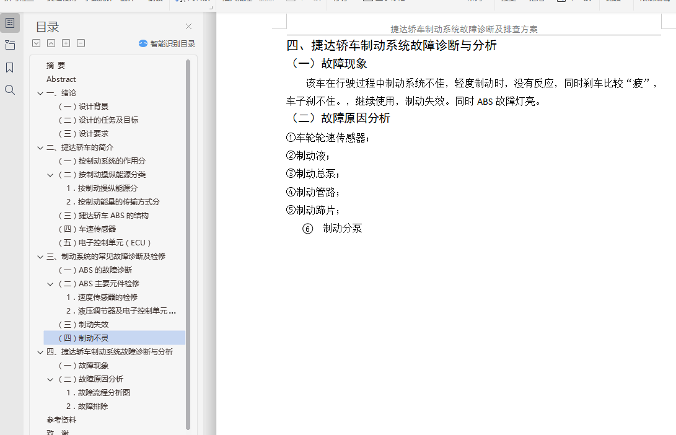Collapse the 一、绪论 section
Screen dimensions: 676x435
coord(40,93)
